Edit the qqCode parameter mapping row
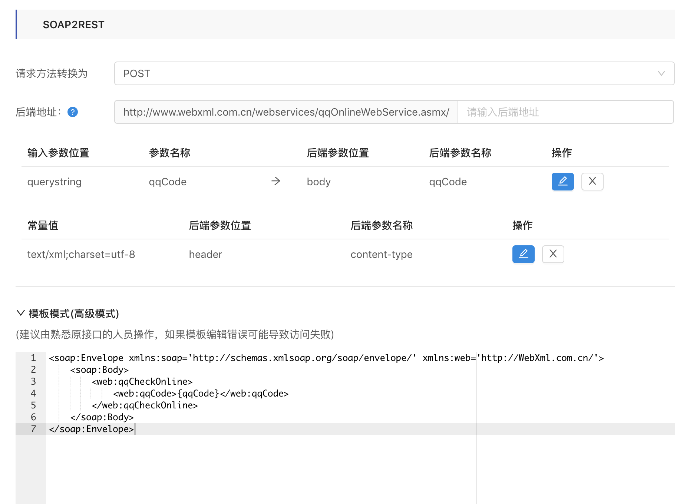 562,182
